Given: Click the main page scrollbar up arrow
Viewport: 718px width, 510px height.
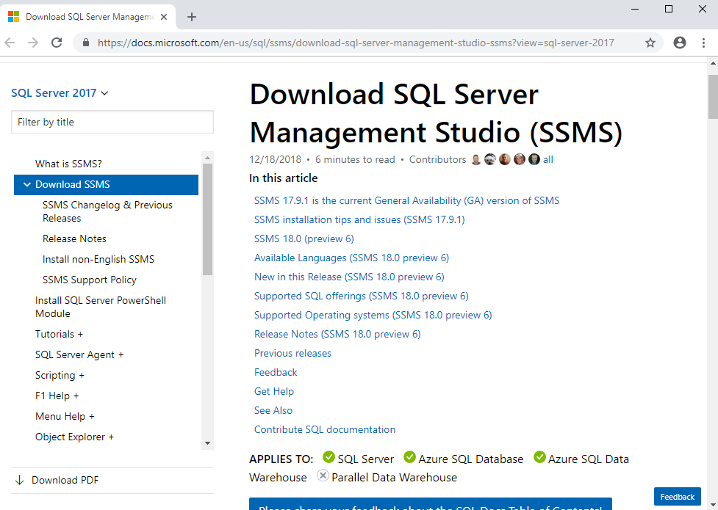Looking at the screenshot, I should click(713, 63).
